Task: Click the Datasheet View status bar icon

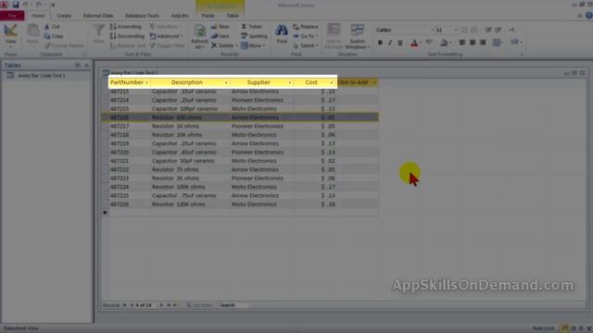Action: click(x=564, y=328)
